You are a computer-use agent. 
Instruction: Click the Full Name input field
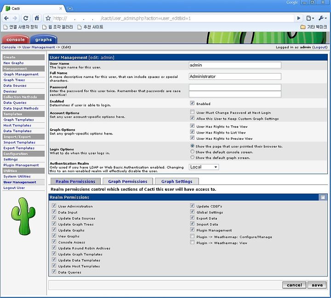(235, 77)
